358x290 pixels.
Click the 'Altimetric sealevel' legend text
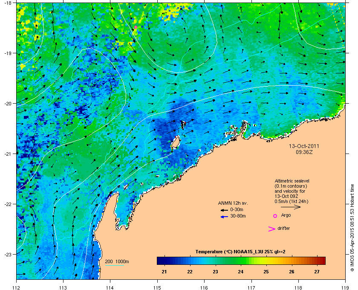click(292, 181)
